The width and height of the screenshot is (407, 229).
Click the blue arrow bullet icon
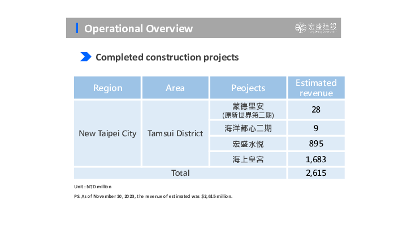click(x=86, y=57)
